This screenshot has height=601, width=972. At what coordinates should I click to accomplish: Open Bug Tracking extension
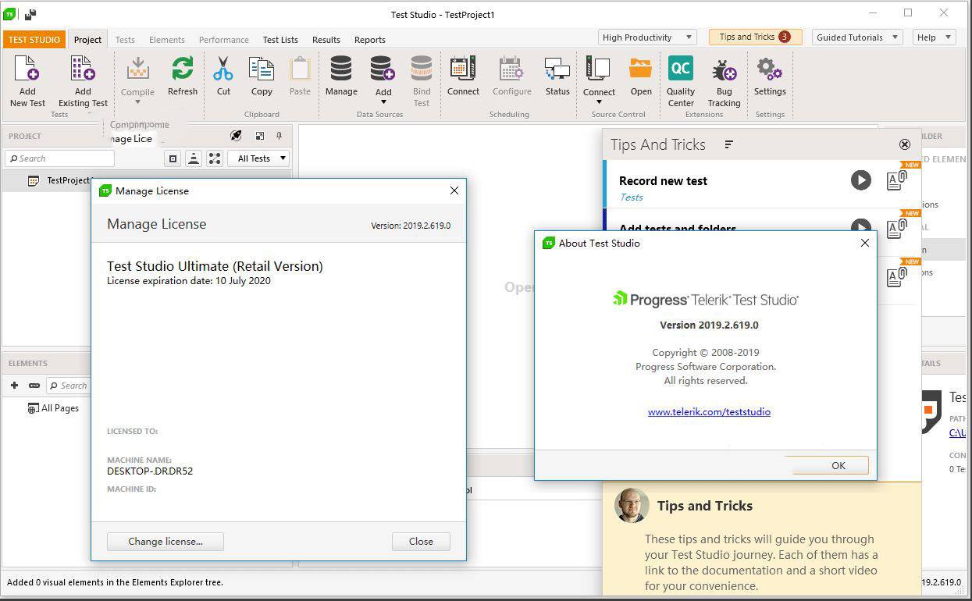pos(724,70)
